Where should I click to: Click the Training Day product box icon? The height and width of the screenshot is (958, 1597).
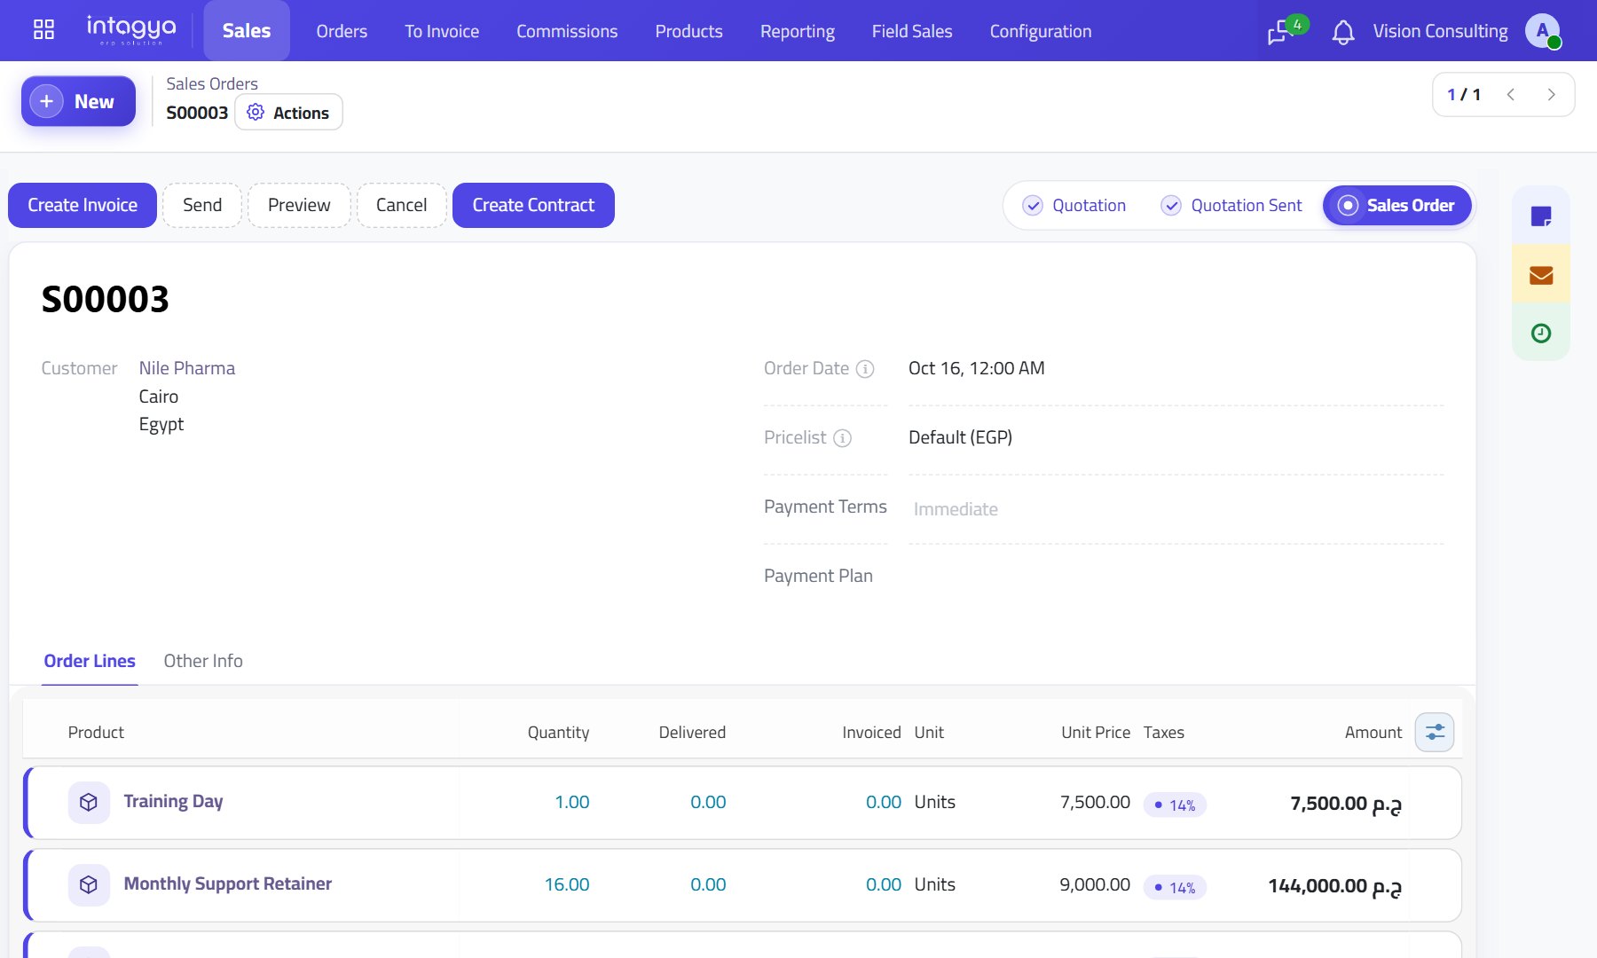[89, 802]
